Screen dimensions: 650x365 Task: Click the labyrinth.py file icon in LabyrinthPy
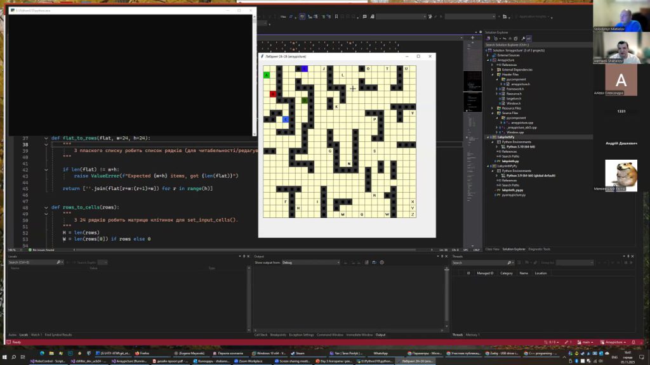pos(498,161)
